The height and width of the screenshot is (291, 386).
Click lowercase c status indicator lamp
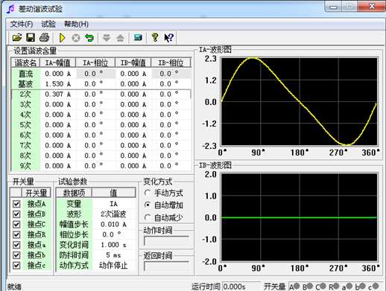(x=376, y=286)
